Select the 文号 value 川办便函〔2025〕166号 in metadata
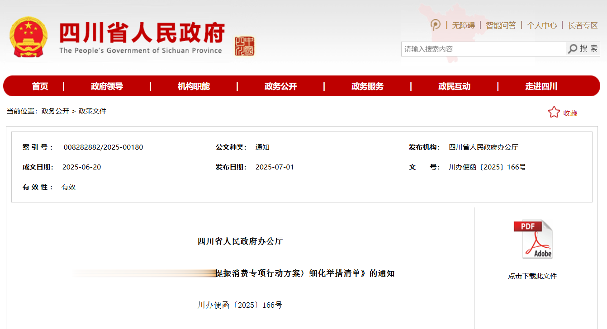 [488, 167]
